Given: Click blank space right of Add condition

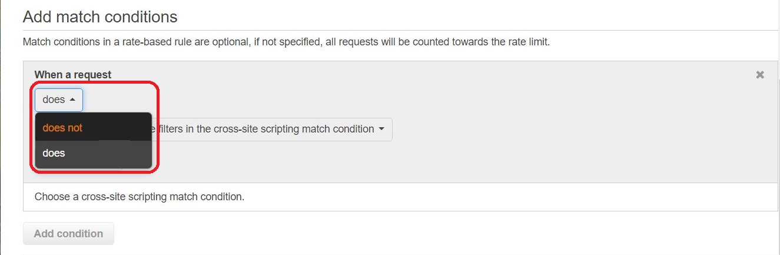Looking at the screenshot, I should click(412, 234).
